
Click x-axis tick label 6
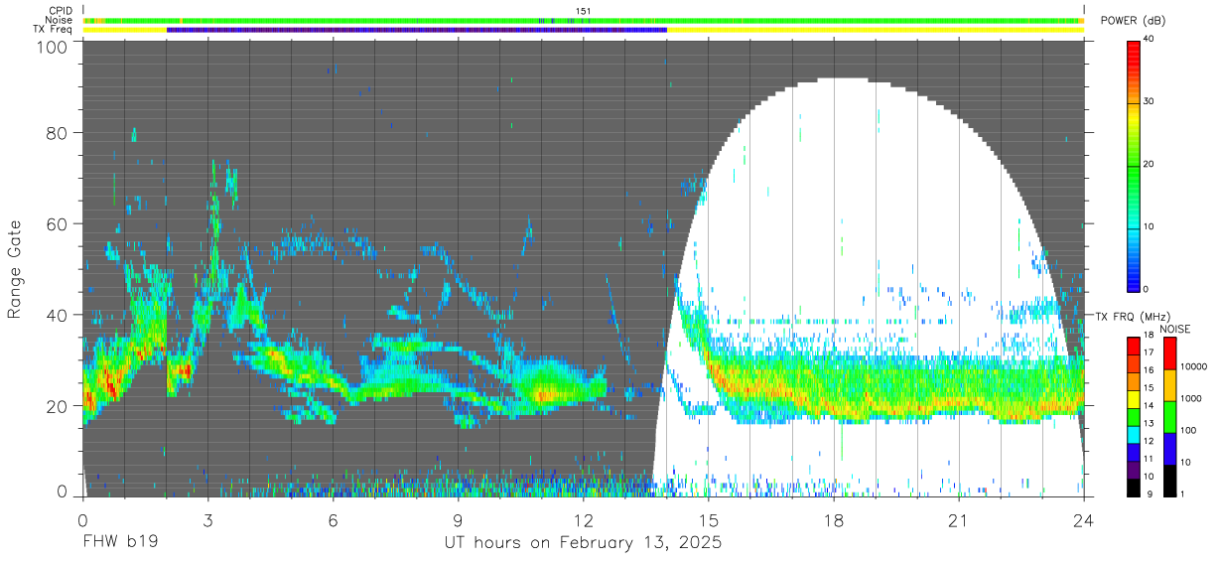(333, 520)
